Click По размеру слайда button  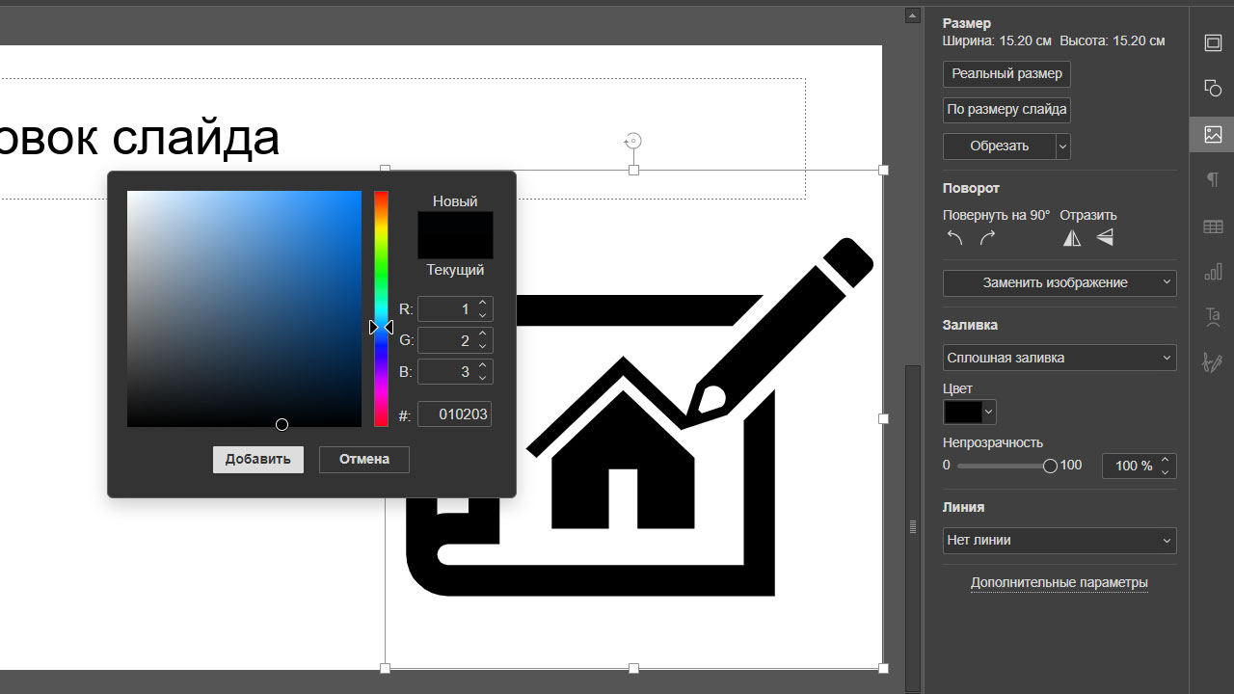coord(1006,110)
